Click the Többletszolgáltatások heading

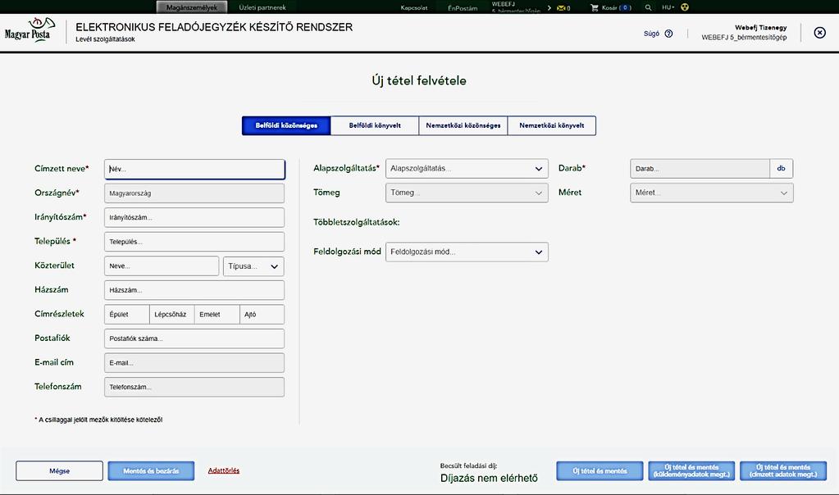coord(357,222)
